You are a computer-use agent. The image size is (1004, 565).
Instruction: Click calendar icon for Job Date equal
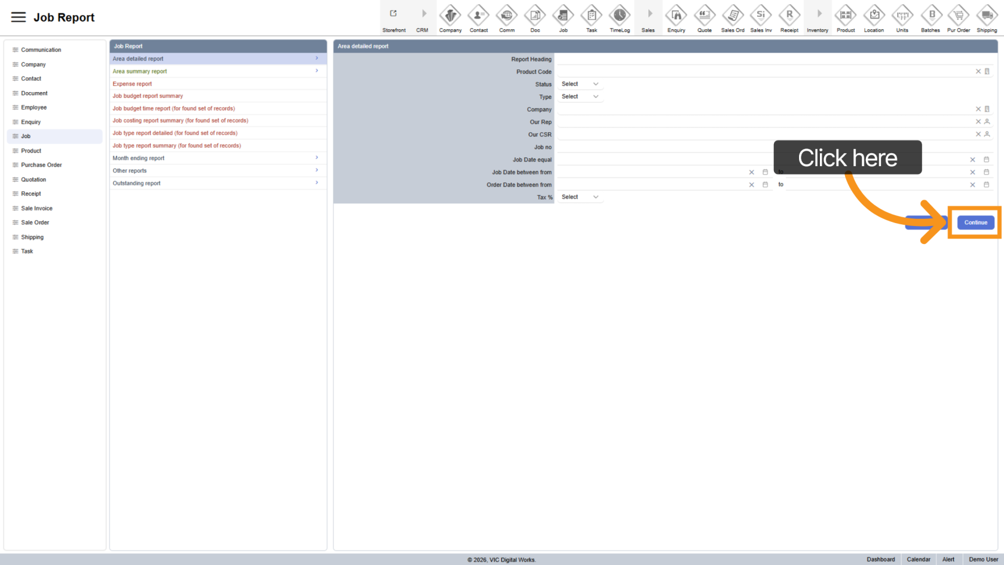(986, 160)
